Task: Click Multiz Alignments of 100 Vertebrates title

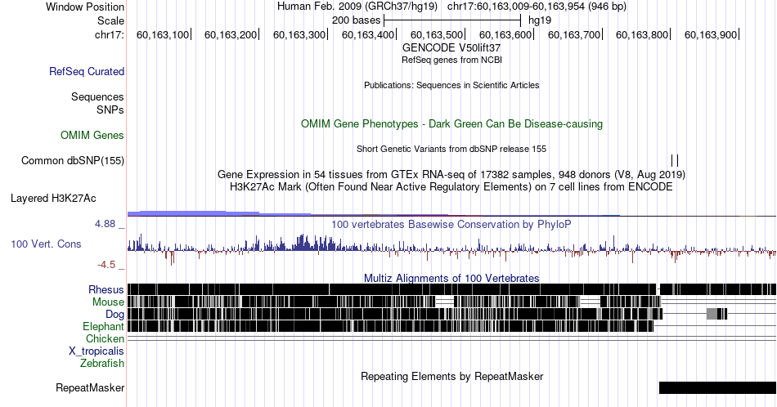Action: pyautogui.click(x=451, y=278)
